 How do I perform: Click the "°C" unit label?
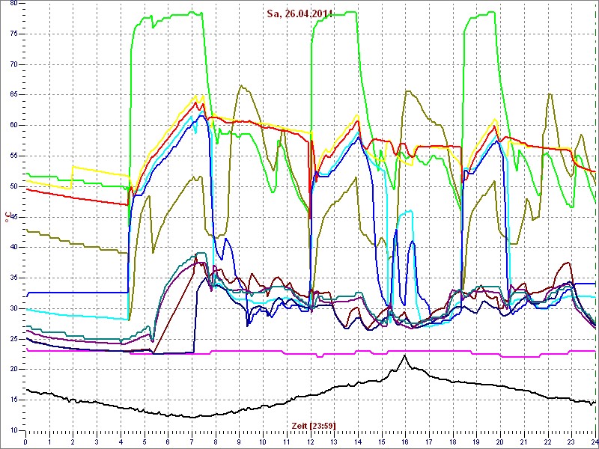pyautogui.click(x=7, y=216)
